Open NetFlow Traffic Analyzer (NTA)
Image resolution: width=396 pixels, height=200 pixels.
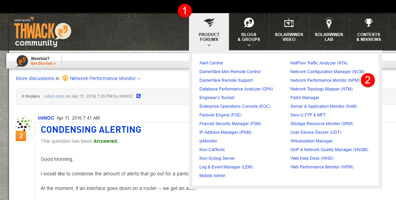tap(319, 63)
